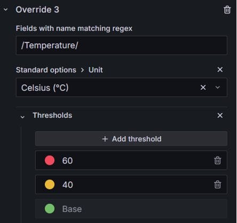The image size is (237, 223).
Task: Select the Celsius (°C) unit combo box
Action: coord(122,87)
